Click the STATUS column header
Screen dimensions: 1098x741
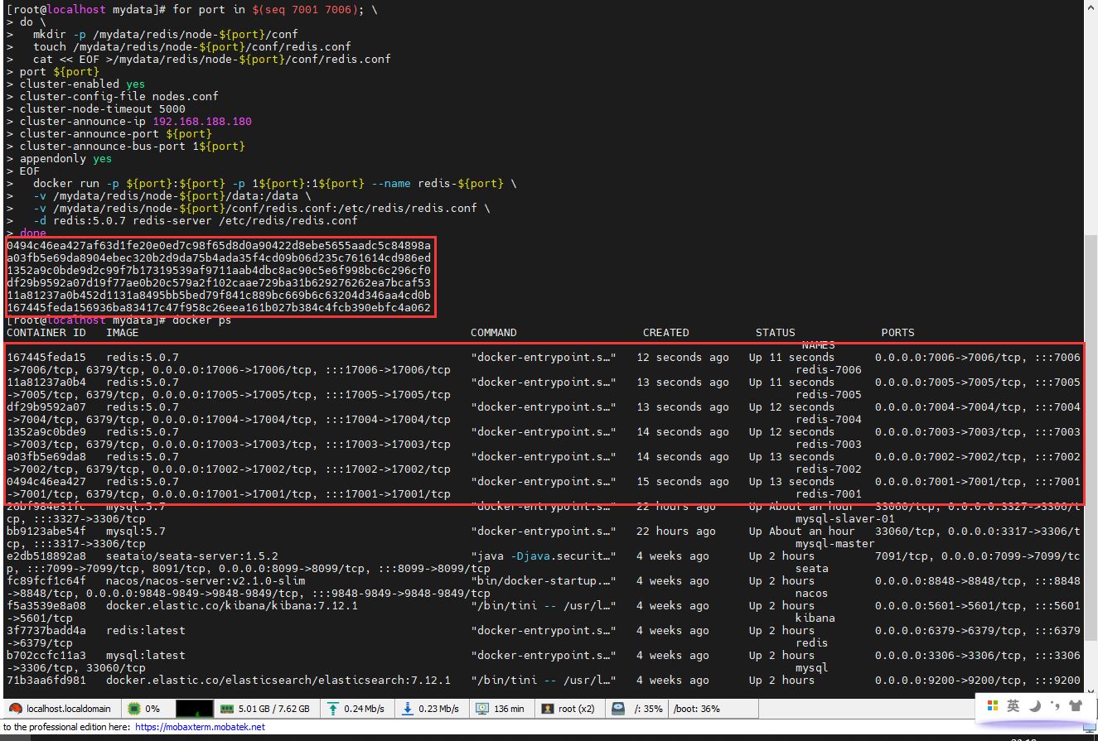point(776,333)
